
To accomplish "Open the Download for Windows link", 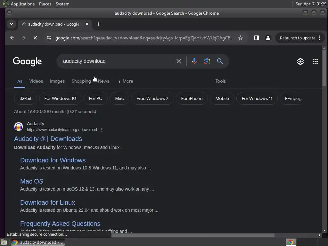I will click(53, 160).
